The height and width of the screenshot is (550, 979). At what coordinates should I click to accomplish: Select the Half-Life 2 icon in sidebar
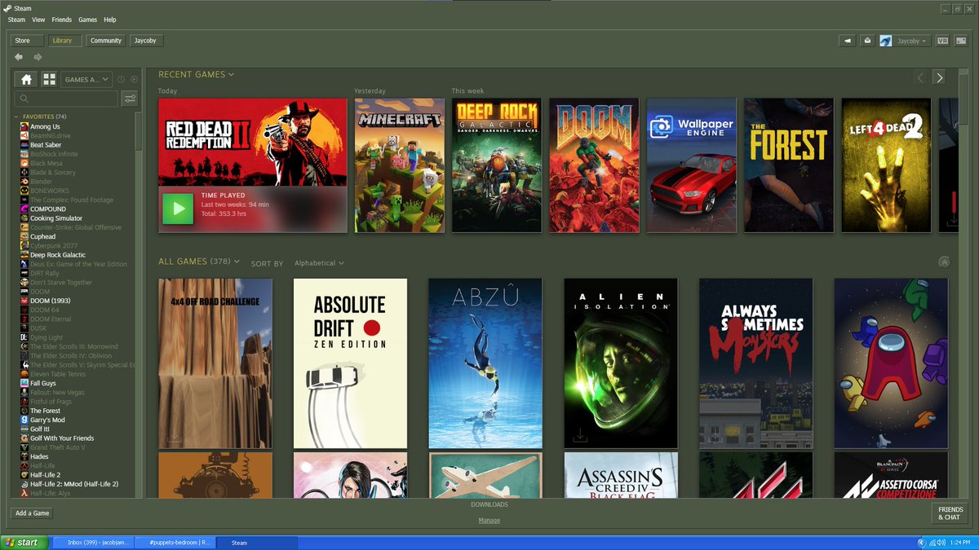pos(24,475)
